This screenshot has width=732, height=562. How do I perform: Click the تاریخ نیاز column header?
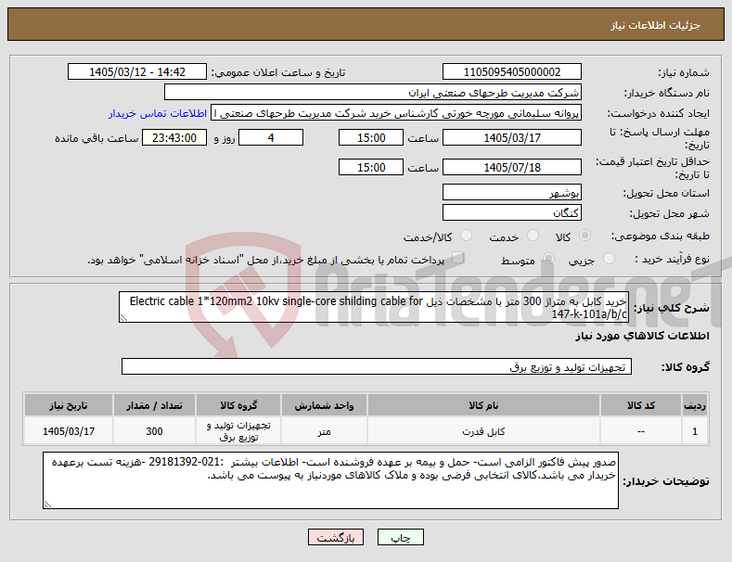pos(68,405)
